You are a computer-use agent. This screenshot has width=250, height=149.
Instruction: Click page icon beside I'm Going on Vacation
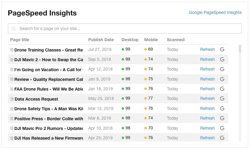click(x=12, y=70)
